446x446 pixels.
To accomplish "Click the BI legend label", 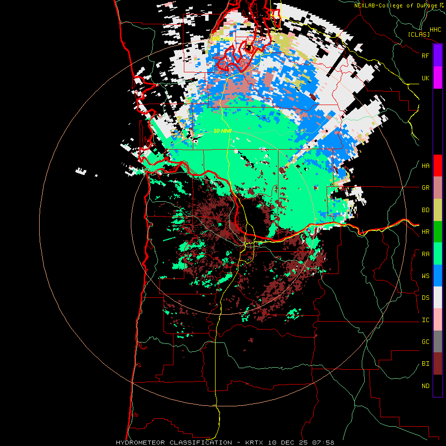I will 425,364.
